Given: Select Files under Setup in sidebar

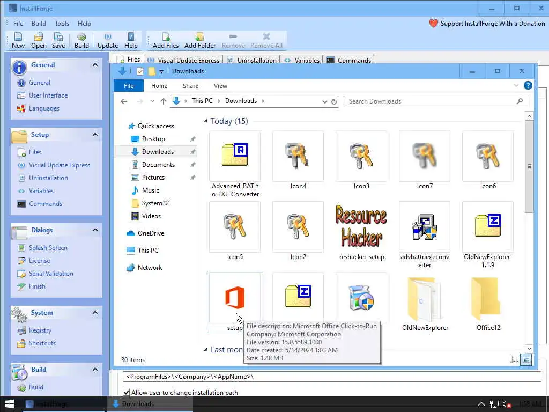Looking at the screenshot, I should (x=35, y=152).
